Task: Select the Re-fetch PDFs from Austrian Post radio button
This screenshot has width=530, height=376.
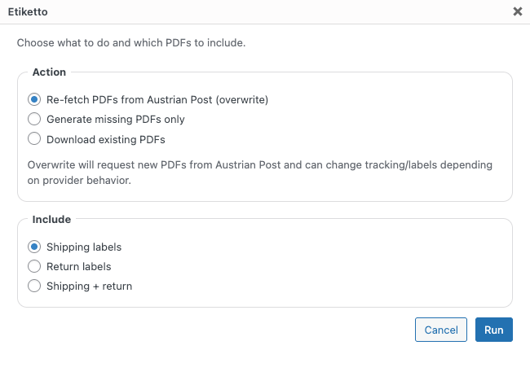Action: 34,99
